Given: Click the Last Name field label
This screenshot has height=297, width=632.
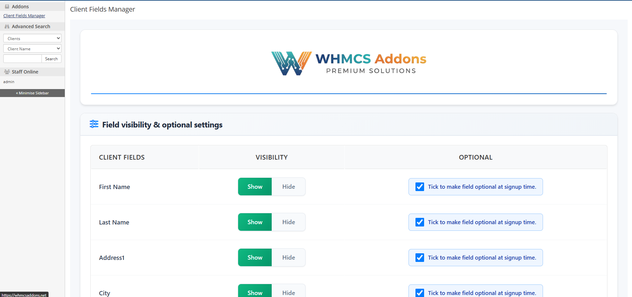Looking at the screenshot, I should click(114, 222).
